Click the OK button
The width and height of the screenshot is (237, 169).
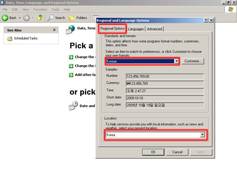tap(153, 152)
